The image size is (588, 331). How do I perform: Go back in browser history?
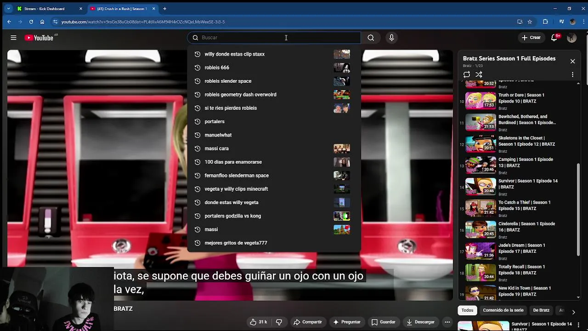point(9,22)
